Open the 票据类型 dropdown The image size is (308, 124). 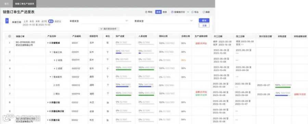point(169,21)
